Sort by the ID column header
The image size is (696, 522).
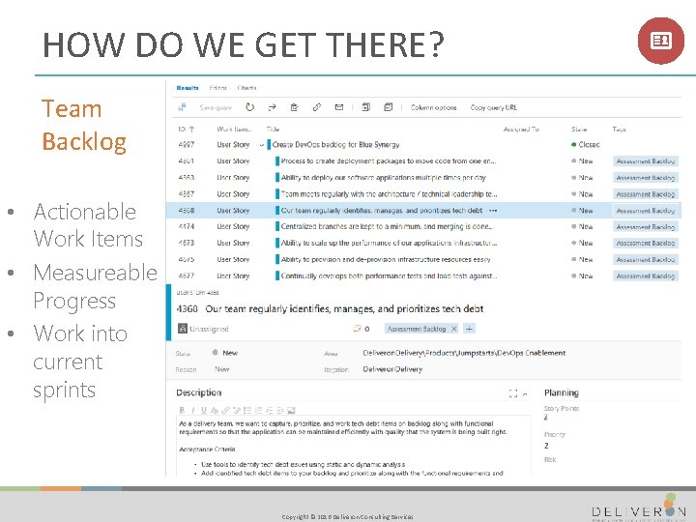(186, 130)
